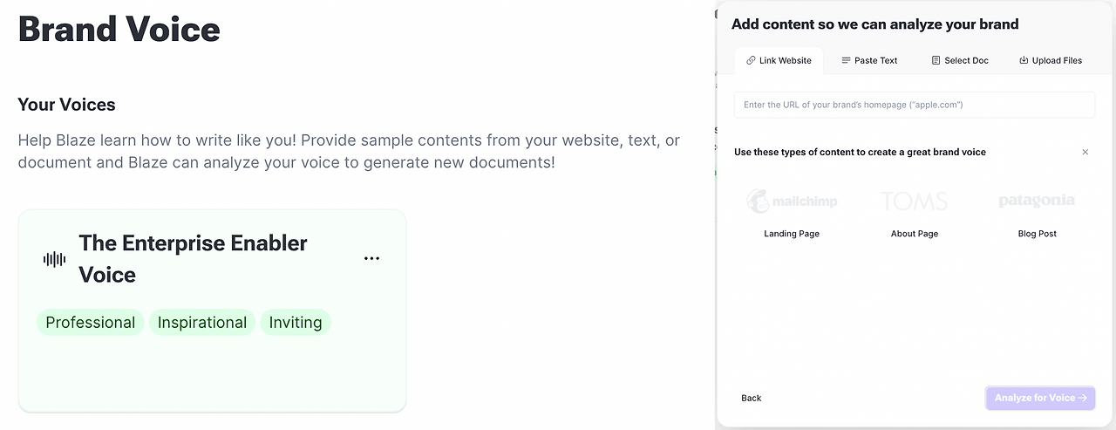The image size is (1116, 430).
Task: Open the Upload Files tab
Action: point(1051,61)
